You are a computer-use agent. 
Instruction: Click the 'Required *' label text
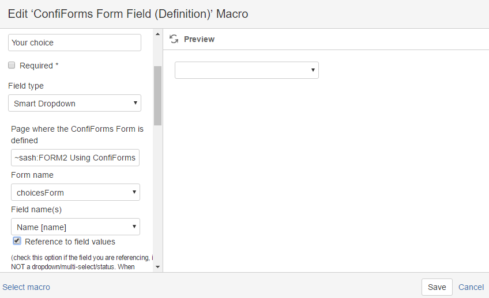click(x=39, y=66)
